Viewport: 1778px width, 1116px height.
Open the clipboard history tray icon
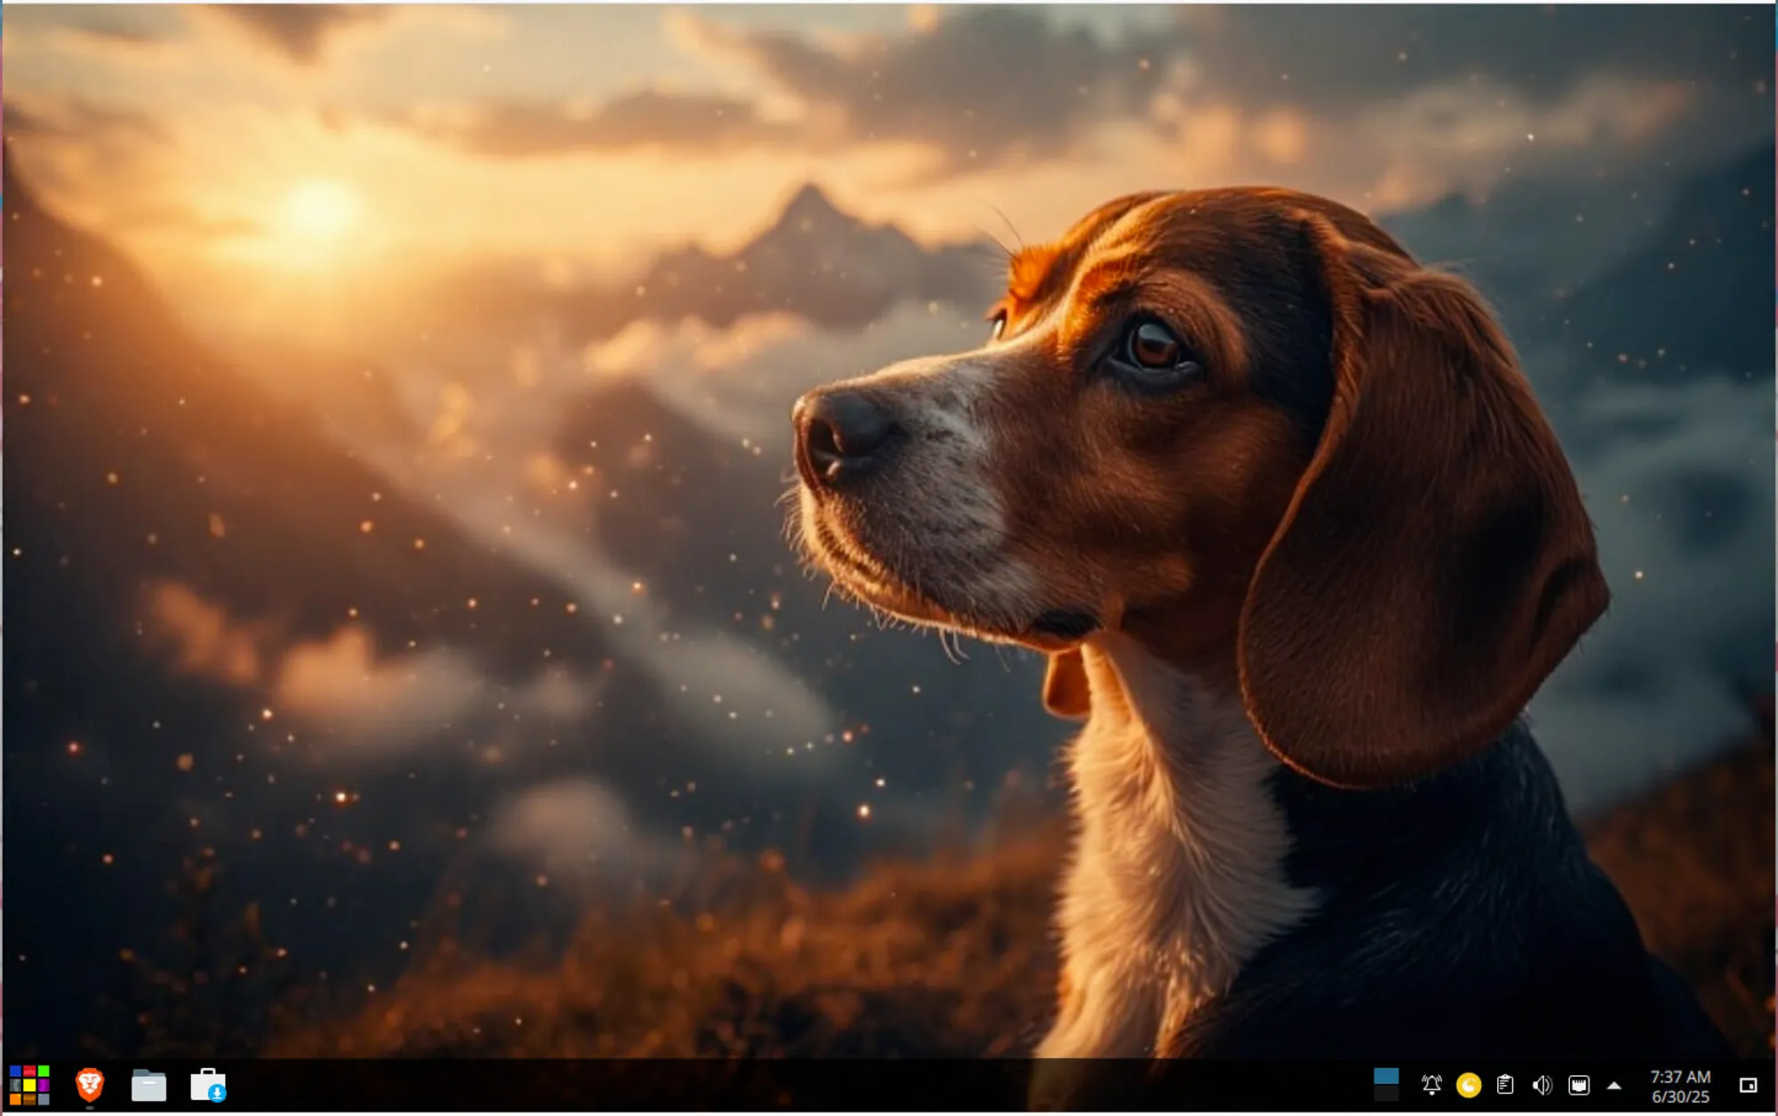tap(1505, 1085)
